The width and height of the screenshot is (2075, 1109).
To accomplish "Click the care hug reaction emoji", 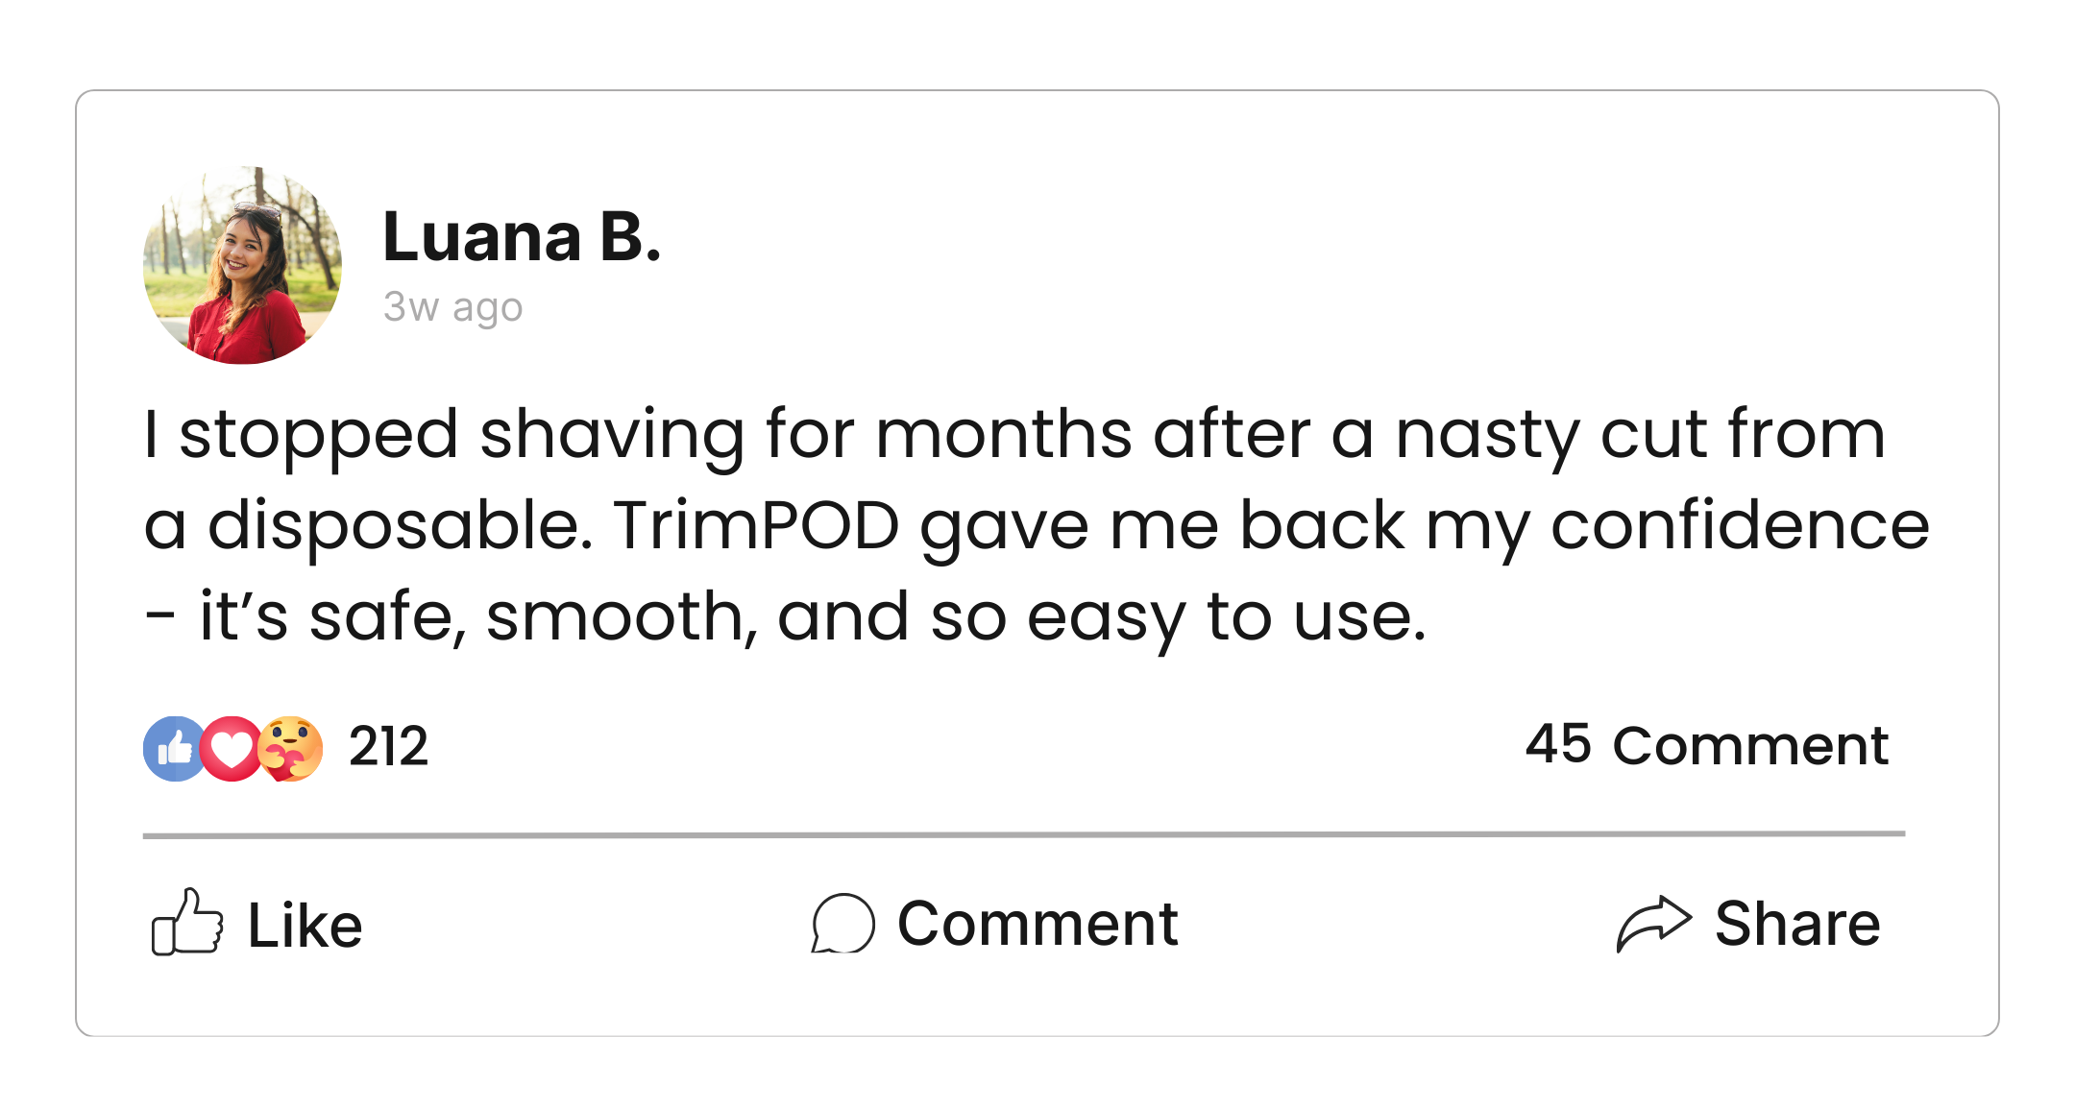I will (x=292, y=748).
